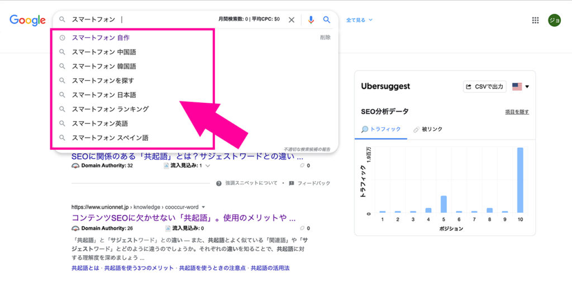Click the https://www.unionnet.jp breadcrumb URL
Screen dimensions: 572x282
pos(101,207)
